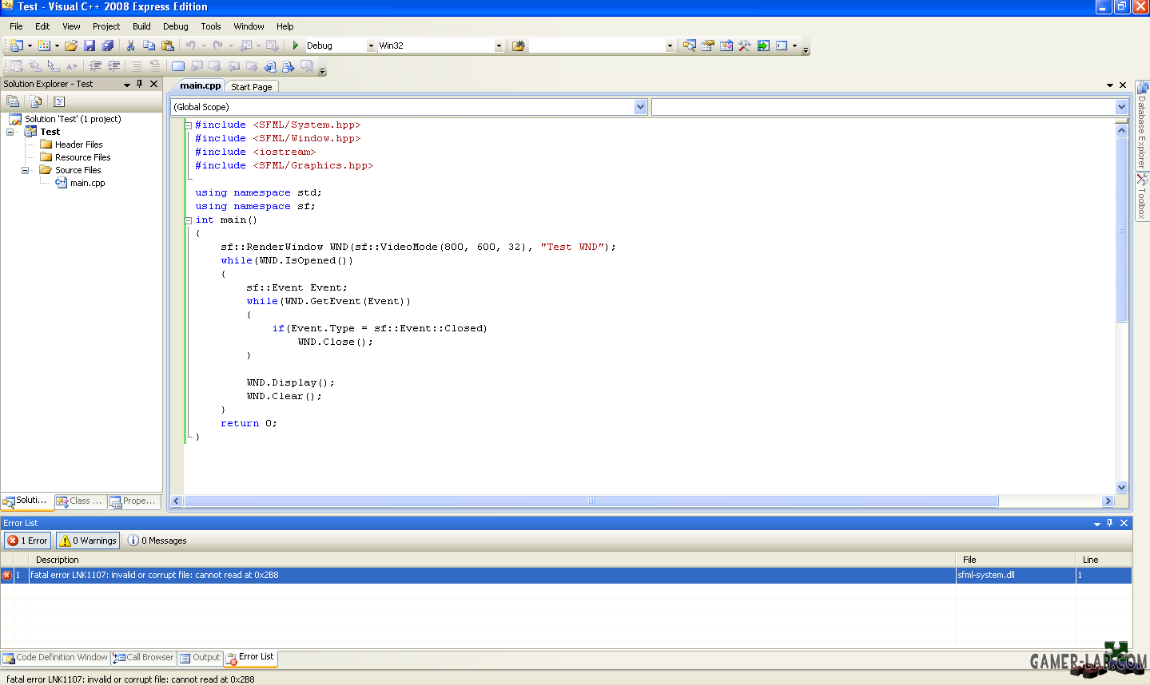Switch to the Call Browser tab

coord(144,658)
